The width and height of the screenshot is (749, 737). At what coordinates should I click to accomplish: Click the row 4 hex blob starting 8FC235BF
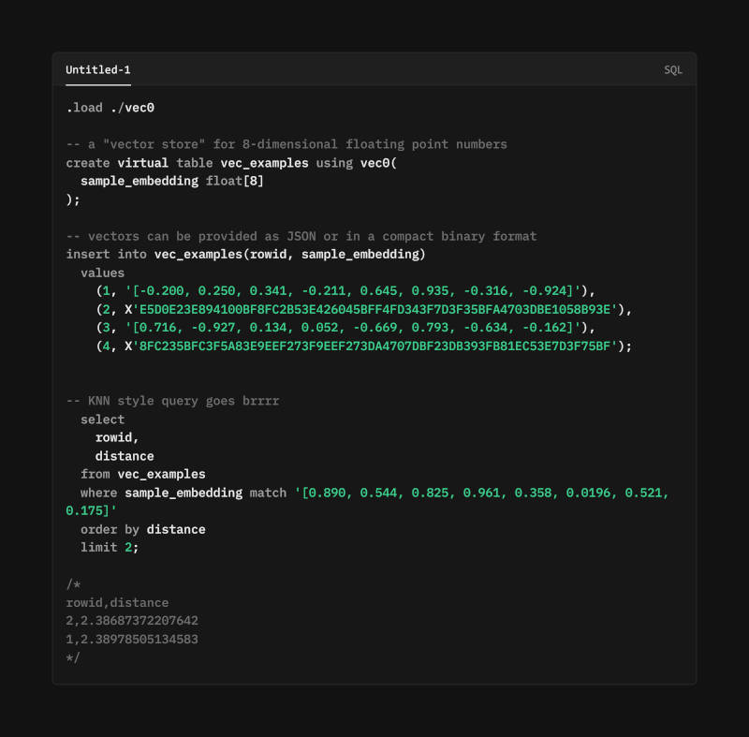pyautogui.click(x=371, y=346)
